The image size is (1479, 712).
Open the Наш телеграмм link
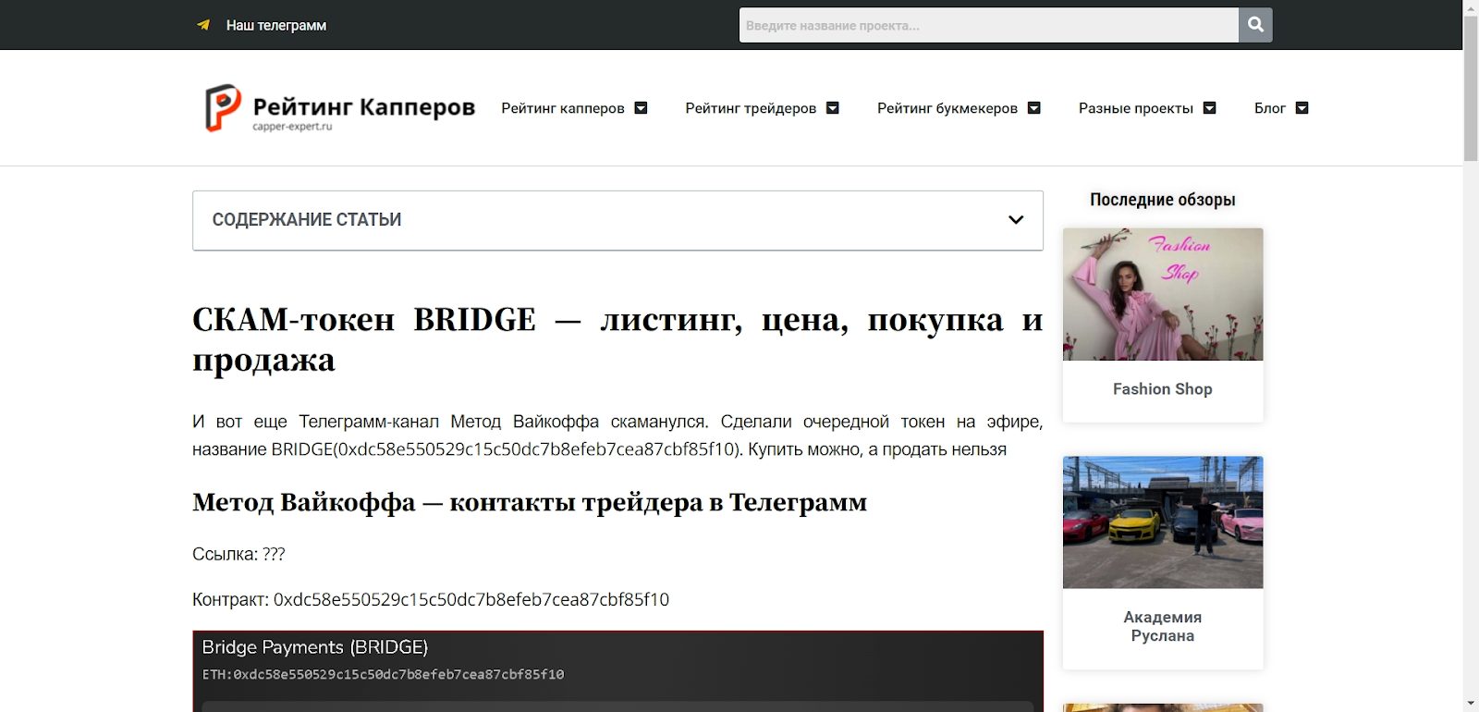click(275, 25)
